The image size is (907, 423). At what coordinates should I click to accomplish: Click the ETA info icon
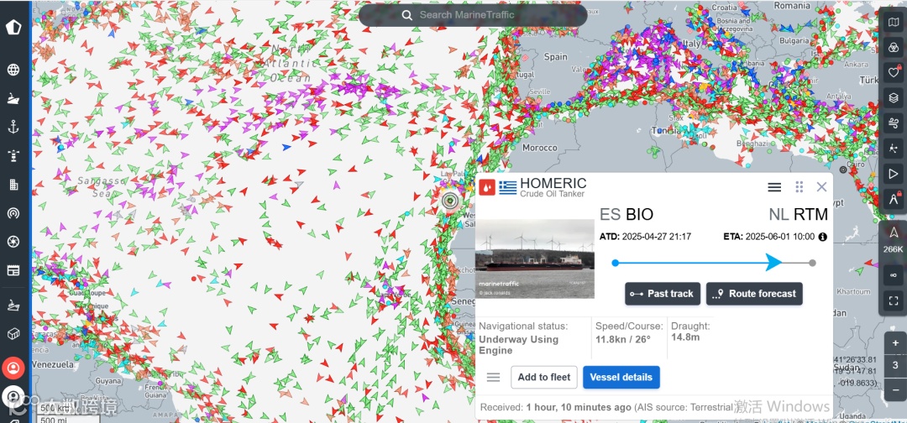pyautogui.click(x=822, y=237)
